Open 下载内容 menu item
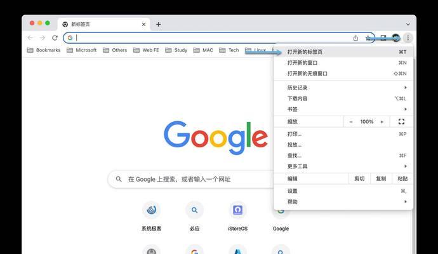The width and height of the screenshot is (438, 254). click(343, 98)
